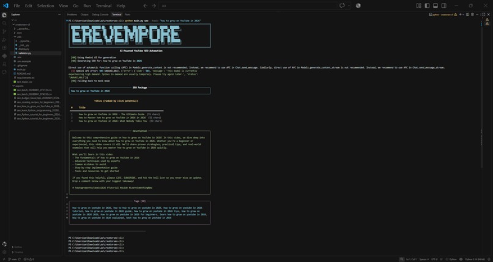
Task: Expand the Outline section
Action: [x=18, y=247]
